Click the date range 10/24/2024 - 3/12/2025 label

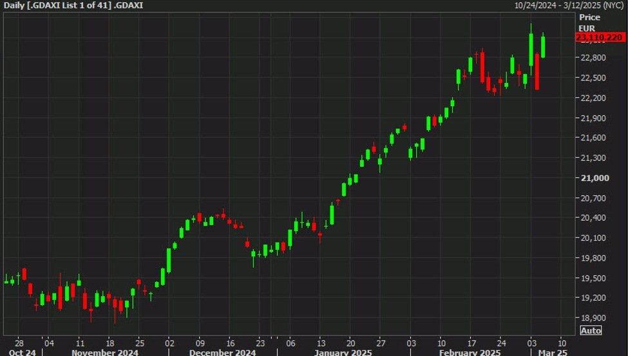tap(569, 5)
